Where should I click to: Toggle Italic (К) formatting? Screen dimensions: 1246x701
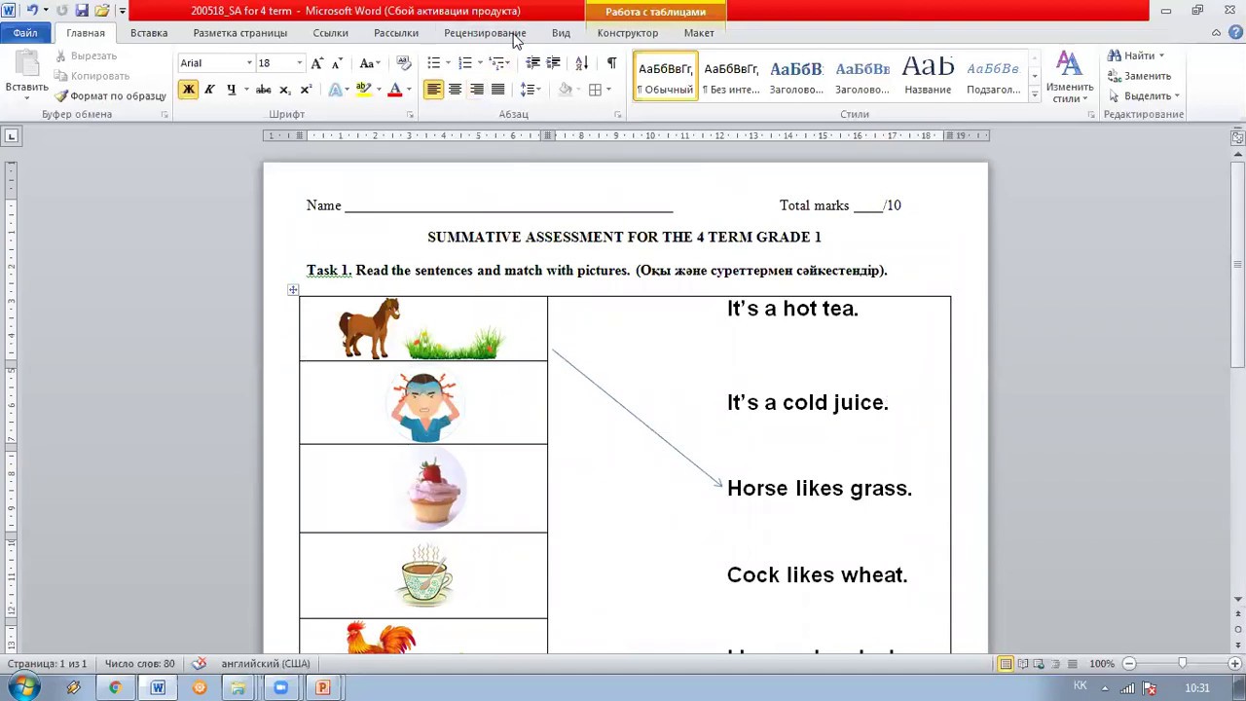(209, 90)
